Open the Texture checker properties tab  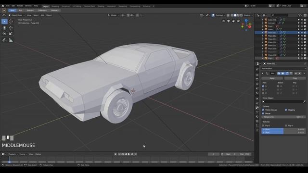(x=257, y=121)
